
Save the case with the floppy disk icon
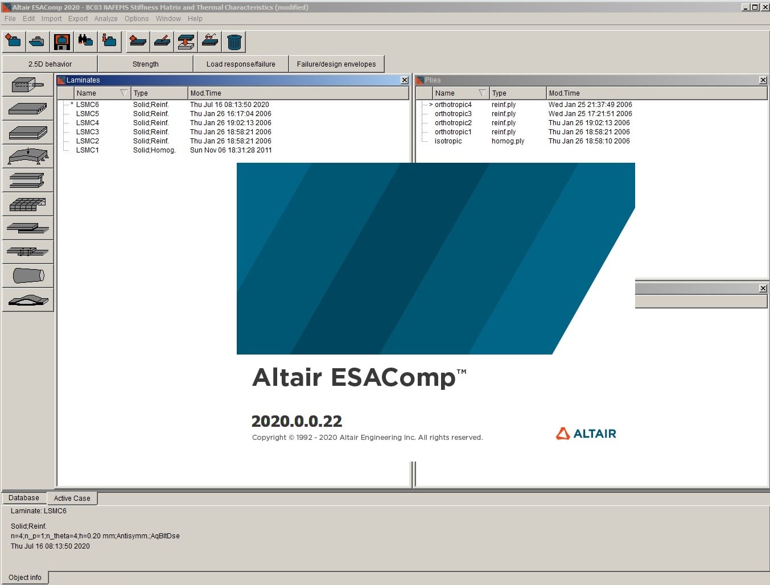point(61,41)
